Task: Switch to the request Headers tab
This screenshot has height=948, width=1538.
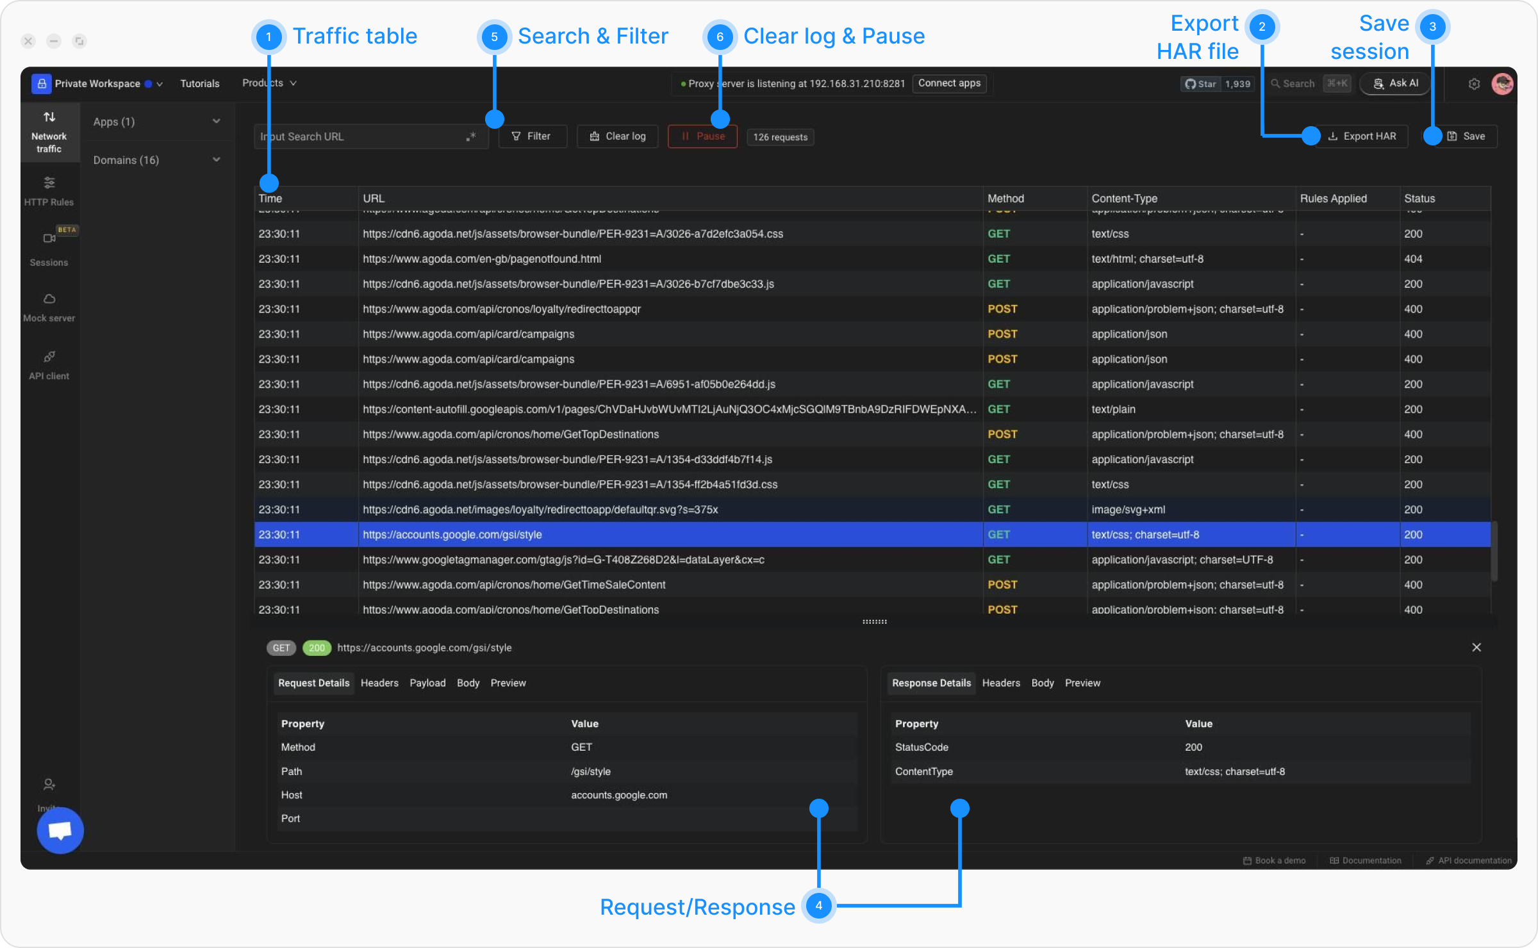Action: tap(379, 683)
